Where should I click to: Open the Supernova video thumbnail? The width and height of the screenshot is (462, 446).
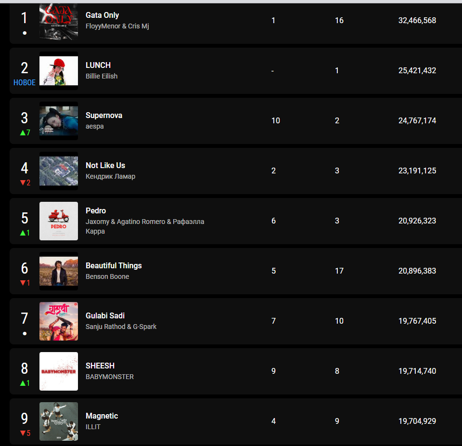(x=59, y=121)
